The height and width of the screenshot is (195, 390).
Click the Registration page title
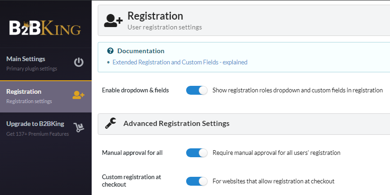click(155, 16)
